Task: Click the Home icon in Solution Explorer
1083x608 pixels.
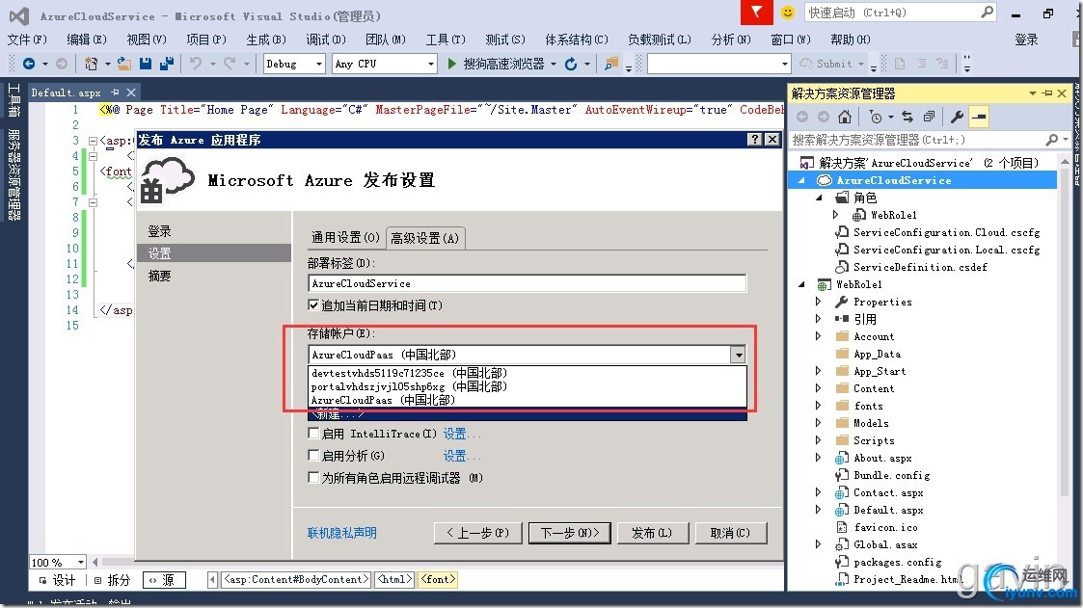Action: (844, 117)
